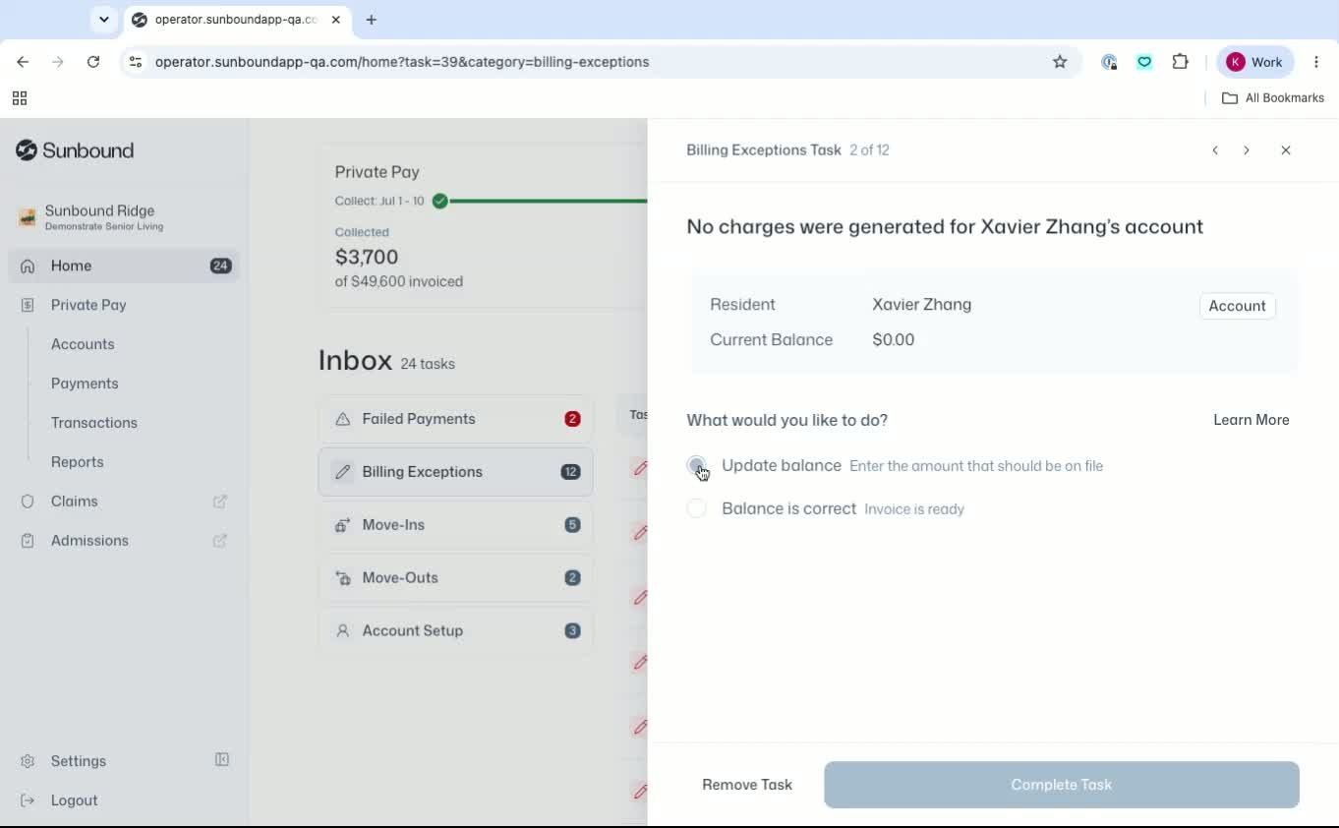Go to previous task arrow
Screen dimensions: 1339x828
(1215, 150)
